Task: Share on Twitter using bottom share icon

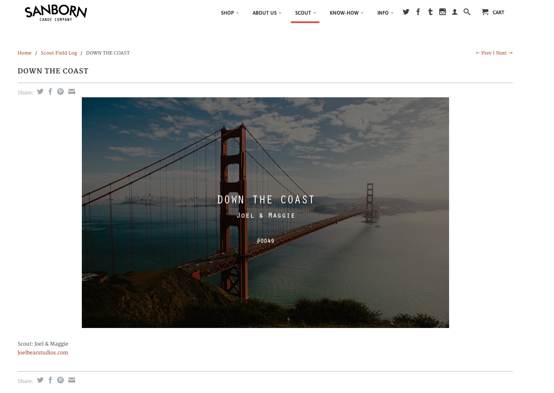Action: tap(40, 380)
